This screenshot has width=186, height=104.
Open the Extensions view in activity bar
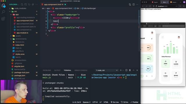click(x=3, y=18)
